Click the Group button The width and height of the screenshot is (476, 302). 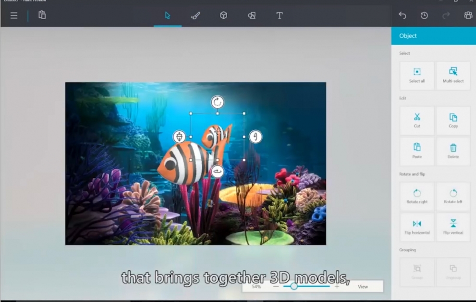point(417,272)
